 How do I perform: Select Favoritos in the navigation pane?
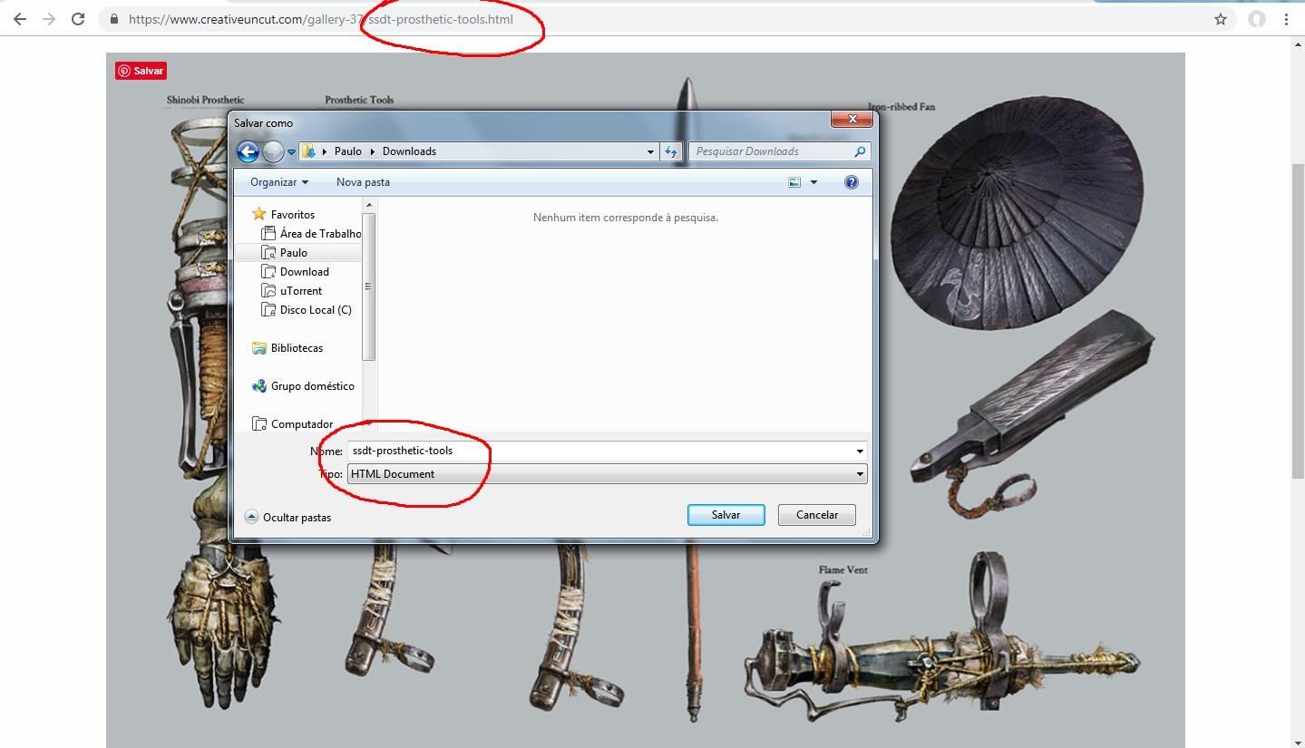point(292,215)
